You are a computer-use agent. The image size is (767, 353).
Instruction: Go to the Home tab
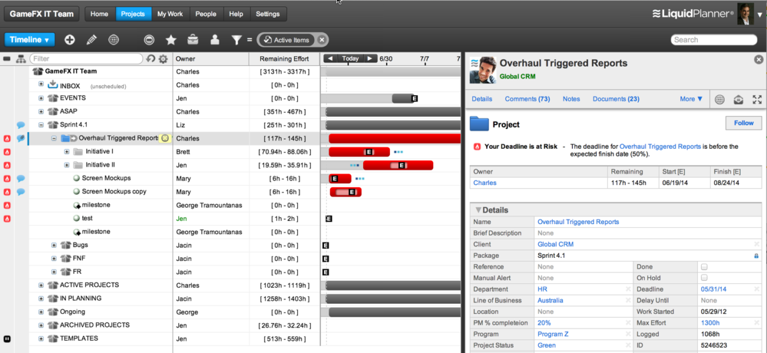(x=99, y=13)
